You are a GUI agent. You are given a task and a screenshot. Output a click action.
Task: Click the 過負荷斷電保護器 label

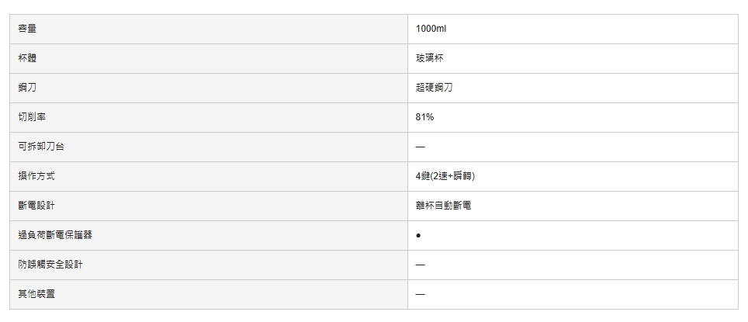(x=55, y=235)
